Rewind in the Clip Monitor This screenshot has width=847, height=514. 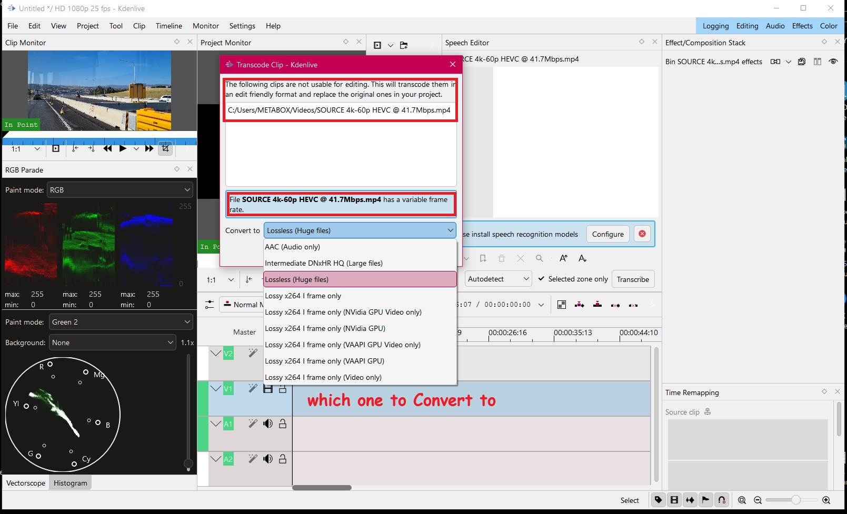coord(107,149)
